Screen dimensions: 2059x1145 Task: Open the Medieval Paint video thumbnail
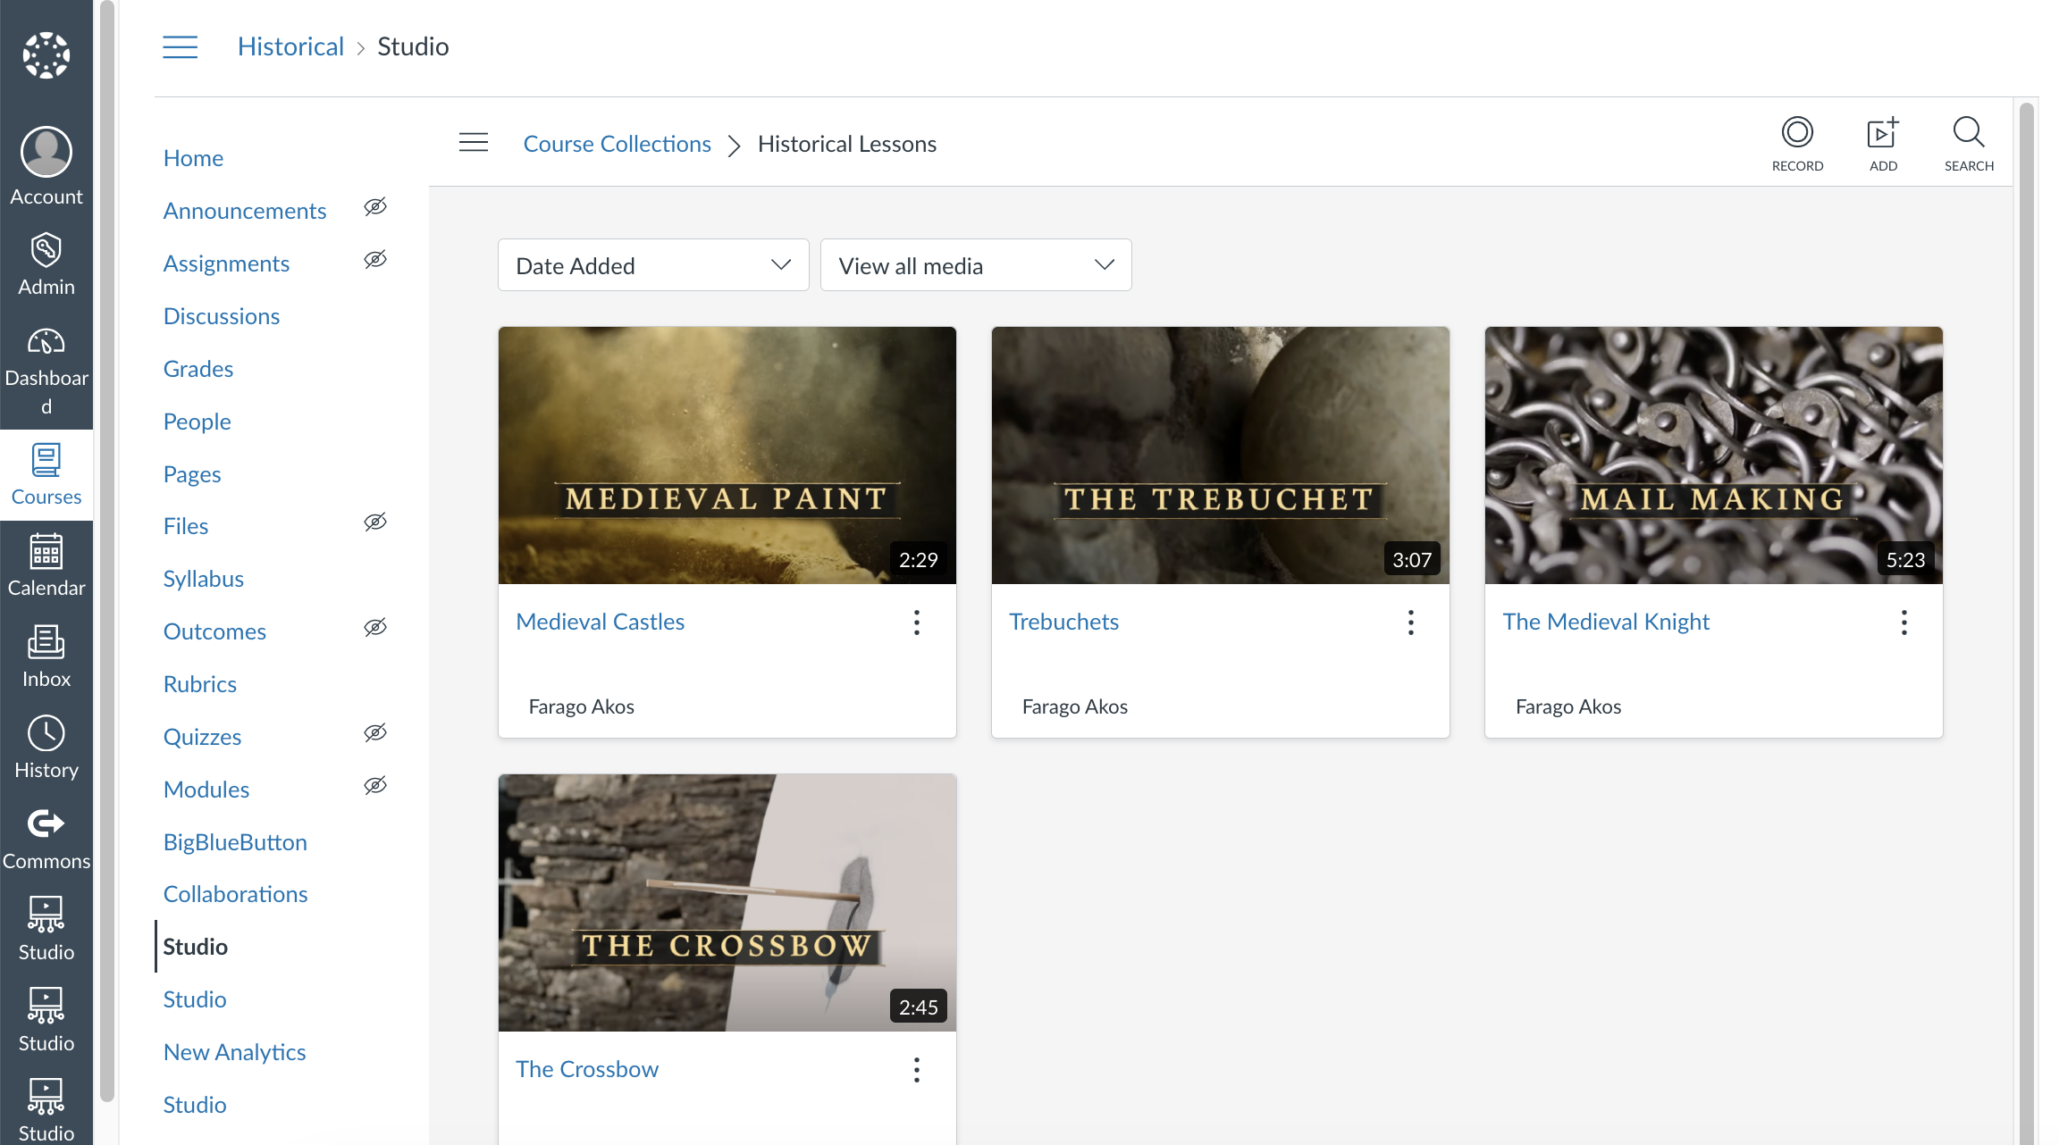(x=727, y=455)
